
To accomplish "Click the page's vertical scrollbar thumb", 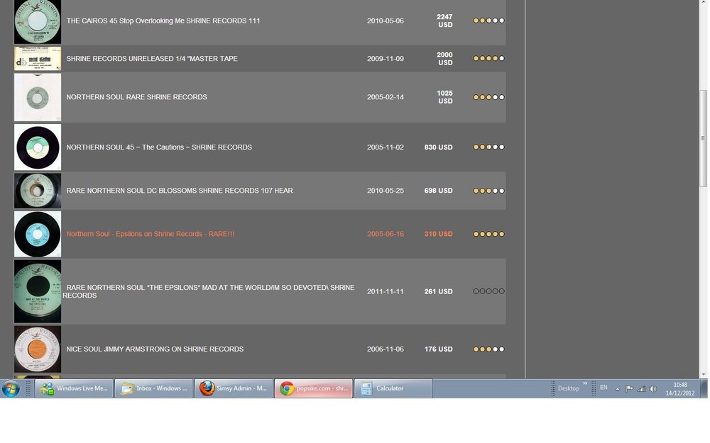I will pyautogui.click(x=703, y=138).
